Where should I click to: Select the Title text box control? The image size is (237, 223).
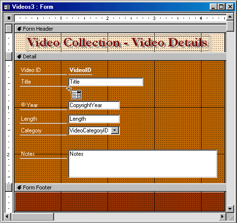[x=106, y=82]
